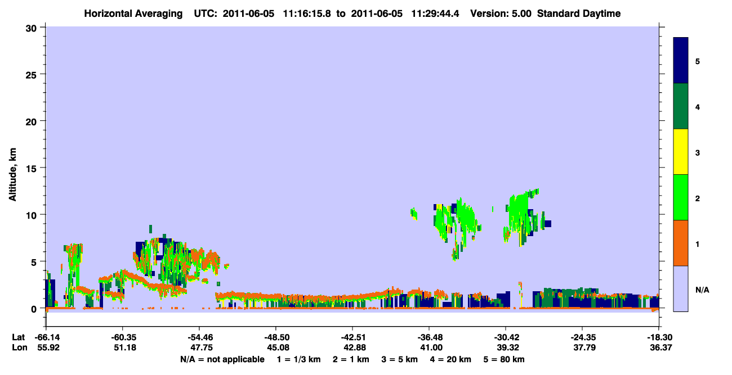Click the '1 = 1/3 km' legend text
This screenshot has height=375, width=732.
[300, 359]
